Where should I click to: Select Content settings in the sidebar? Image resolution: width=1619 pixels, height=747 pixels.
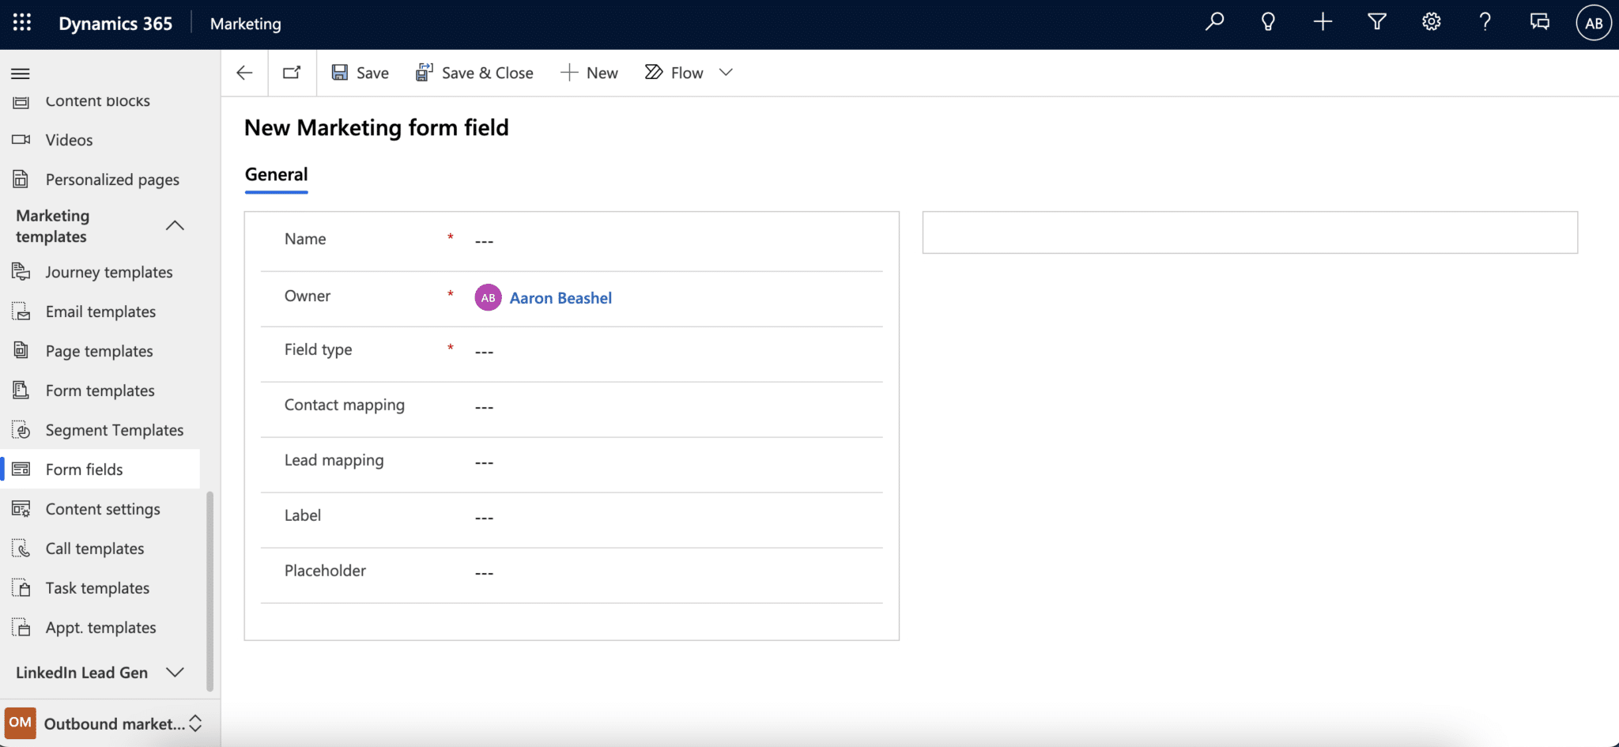point(103,508)
